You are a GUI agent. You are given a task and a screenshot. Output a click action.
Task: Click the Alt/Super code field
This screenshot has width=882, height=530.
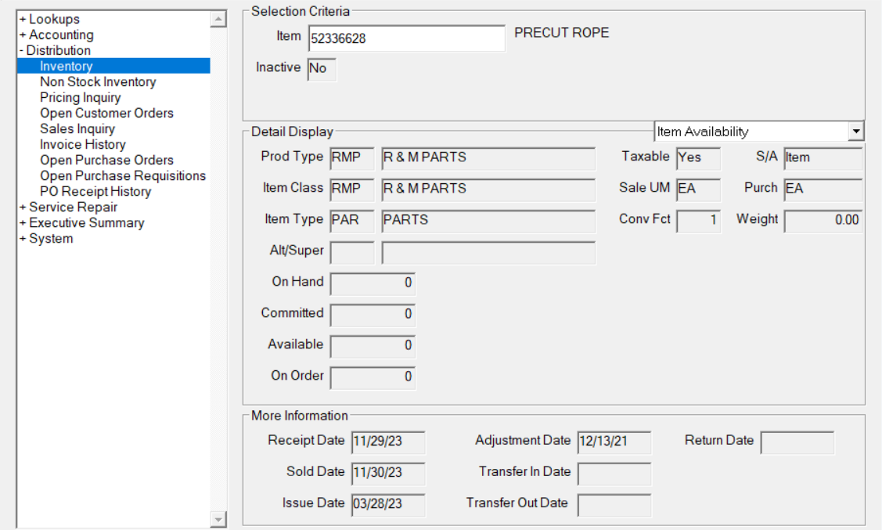coord(352,253)
